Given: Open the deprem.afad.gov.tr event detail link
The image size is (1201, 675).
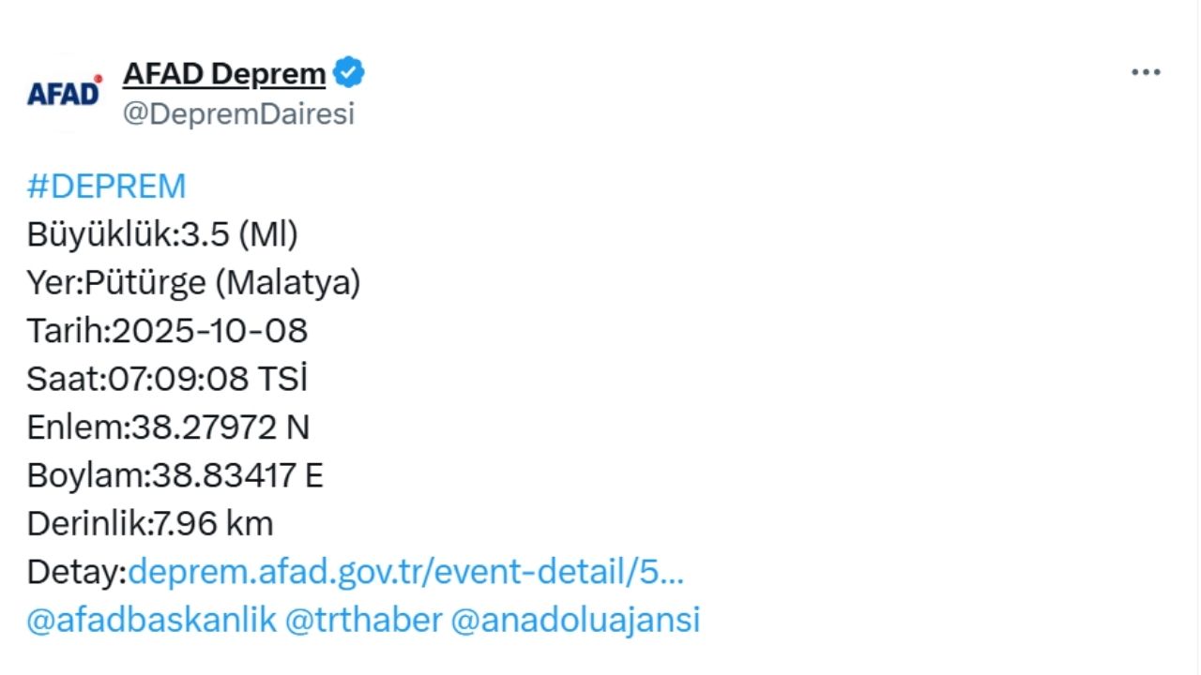Looking at the screenshot, I should pyautogui.click(x=405, y=572).
